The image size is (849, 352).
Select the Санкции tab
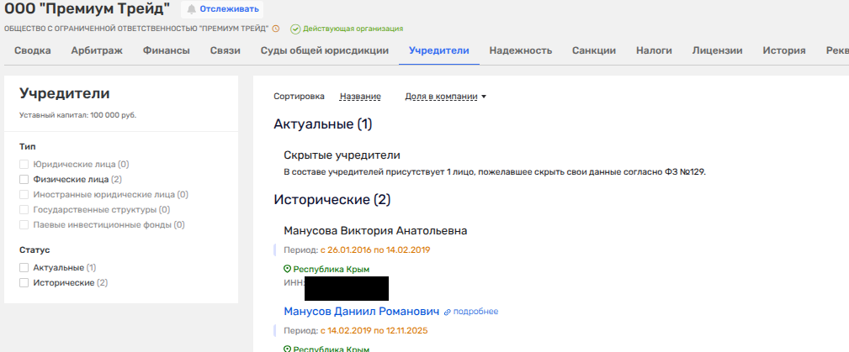[593, 50]
